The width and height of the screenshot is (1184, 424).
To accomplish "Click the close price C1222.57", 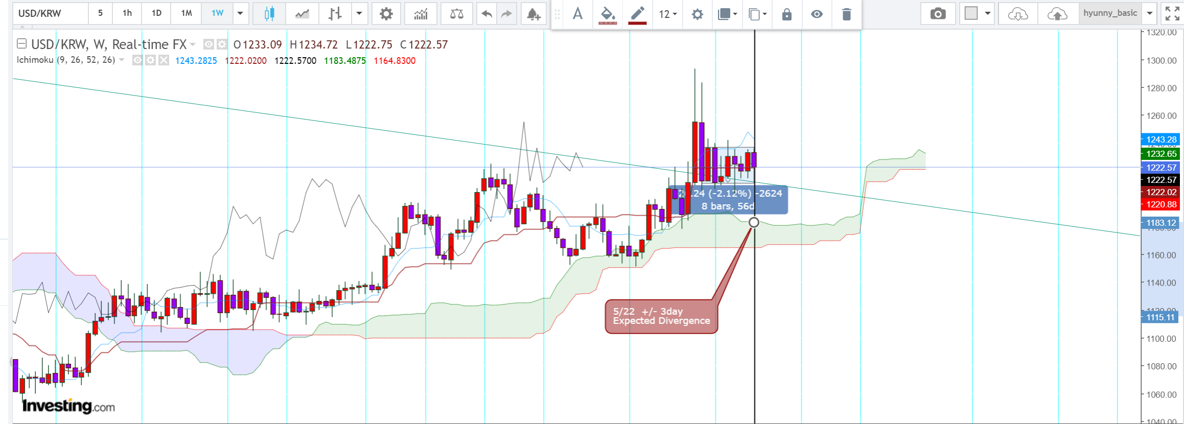I will tap(424, 45).
